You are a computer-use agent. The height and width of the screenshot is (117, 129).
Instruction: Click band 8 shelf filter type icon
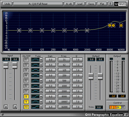[x=36, y=96]
